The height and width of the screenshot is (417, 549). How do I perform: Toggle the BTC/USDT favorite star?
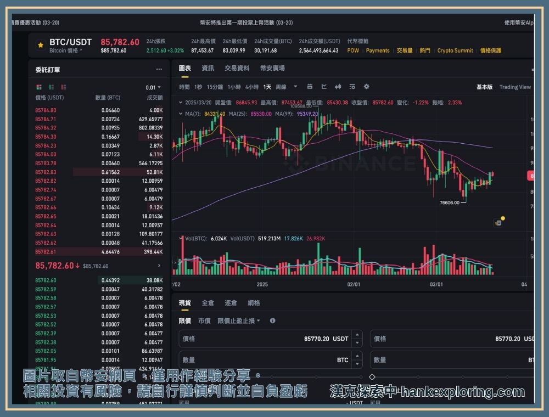pyautogui.click(x=41, y=45)
